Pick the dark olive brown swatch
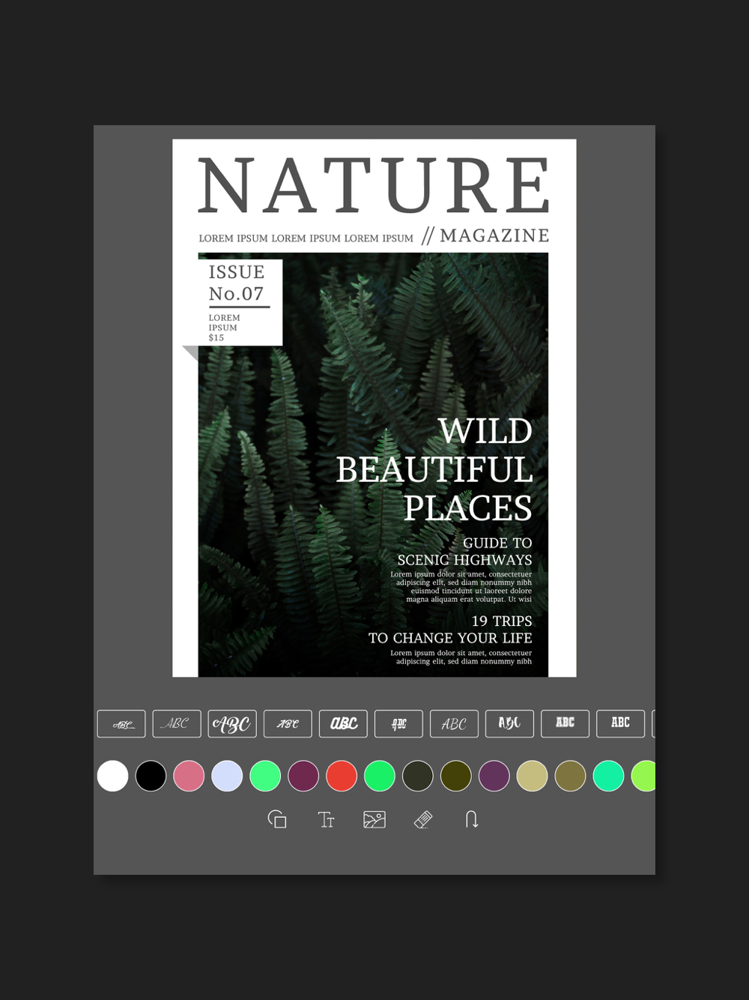The image size is (749, 1000). click(456, 776)
